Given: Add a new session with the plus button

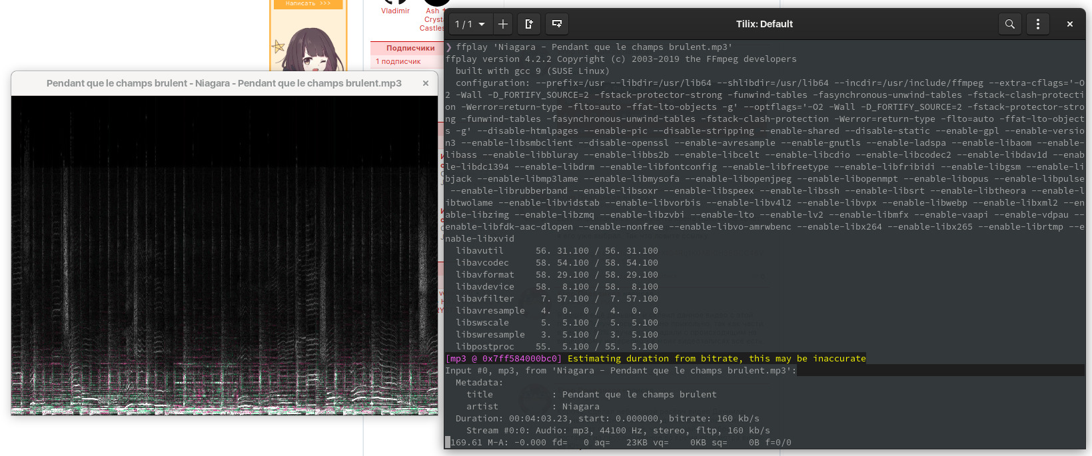Looking at the screenshot, I should [503, 24].
